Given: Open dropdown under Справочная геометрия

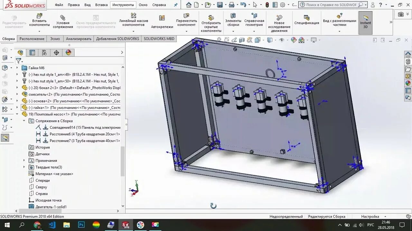Looking at the screenshot, I should click(x=254, y=31).
